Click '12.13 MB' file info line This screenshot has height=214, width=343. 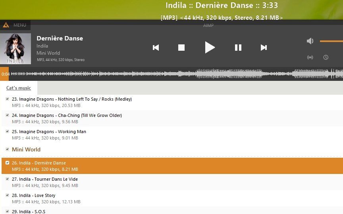[46, 202]
